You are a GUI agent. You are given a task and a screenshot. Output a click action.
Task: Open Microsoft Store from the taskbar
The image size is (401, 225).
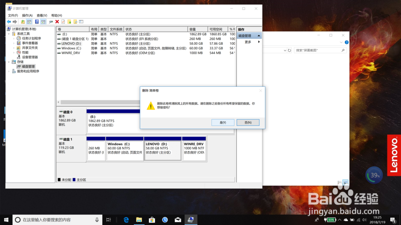[x=152, y=220]
